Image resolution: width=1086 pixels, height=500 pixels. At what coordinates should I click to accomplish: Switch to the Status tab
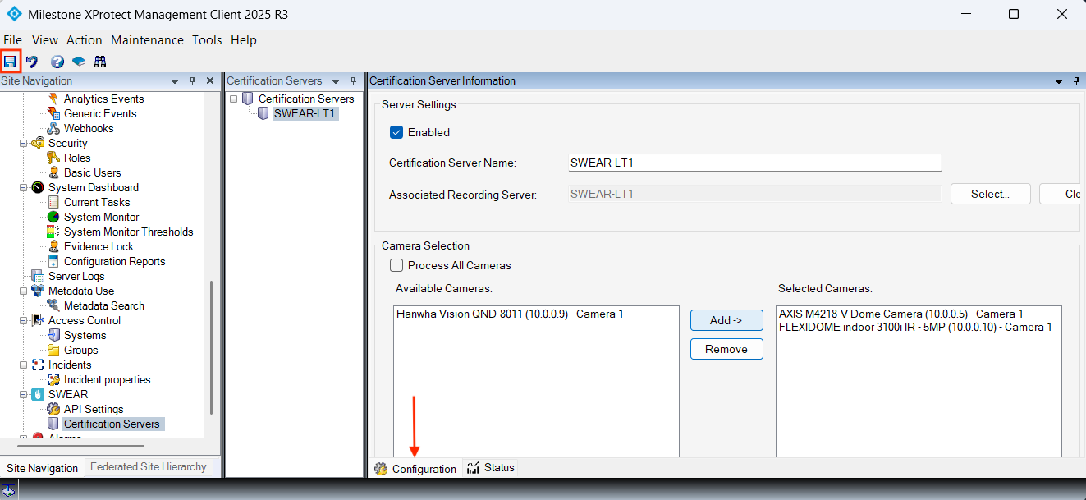point(491,468)
